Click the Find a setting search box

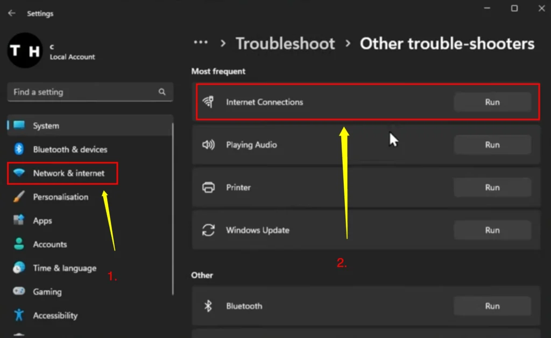pos(90,92)
